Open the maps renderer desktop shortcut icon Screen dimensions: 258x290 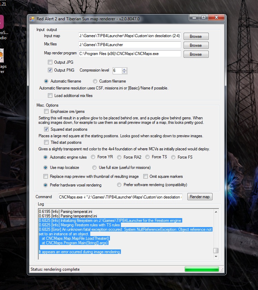2,55
